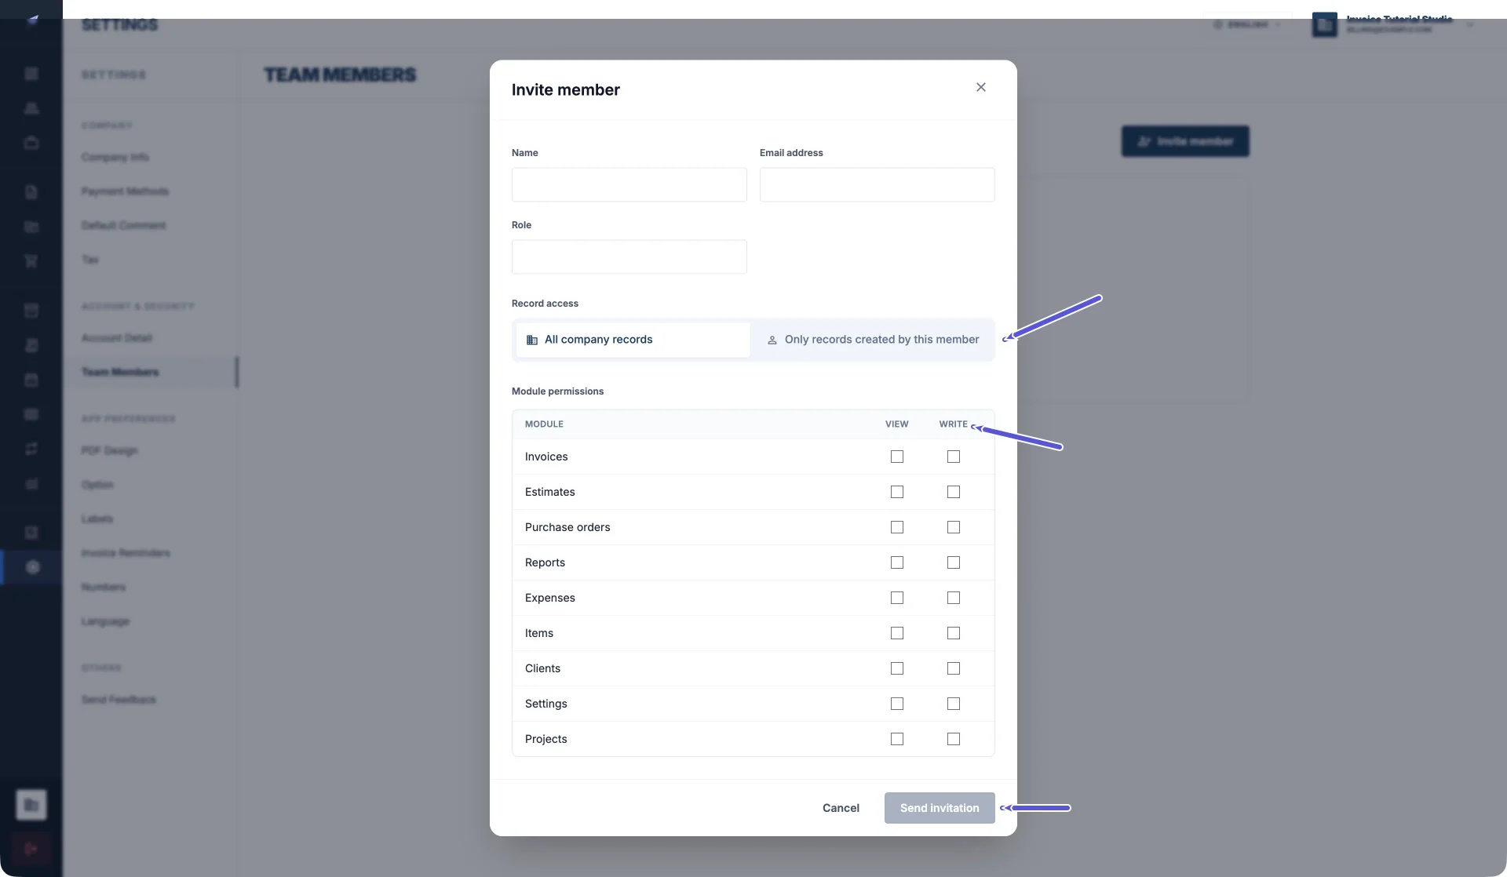This screenshot has height=877, width=1507.
Task: Open Account Detail in the settings menu
Action: pyautogui.click(x=117, y=338)
